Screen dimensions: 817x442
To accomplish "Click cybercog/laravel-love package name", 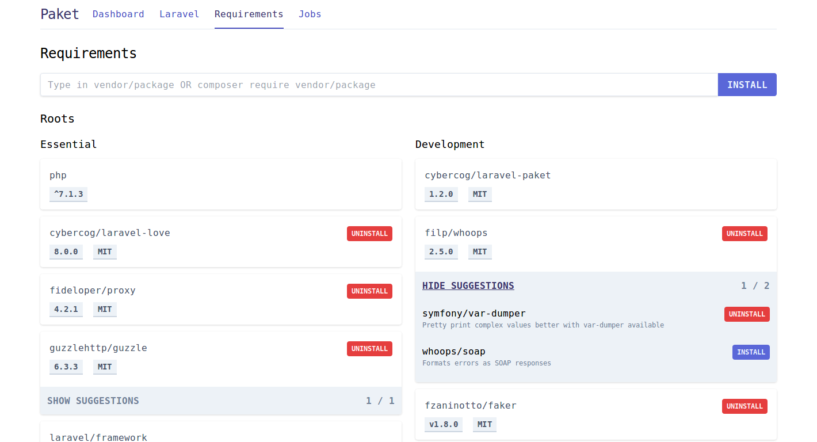I will [110, 233].
